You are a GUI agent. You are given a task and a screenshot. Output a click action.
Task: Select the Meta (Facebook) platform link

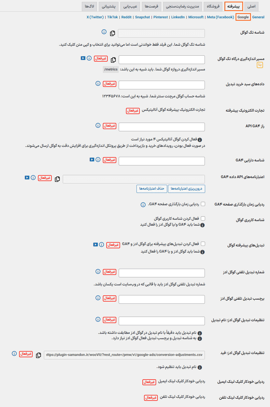(x=220, y=17)
